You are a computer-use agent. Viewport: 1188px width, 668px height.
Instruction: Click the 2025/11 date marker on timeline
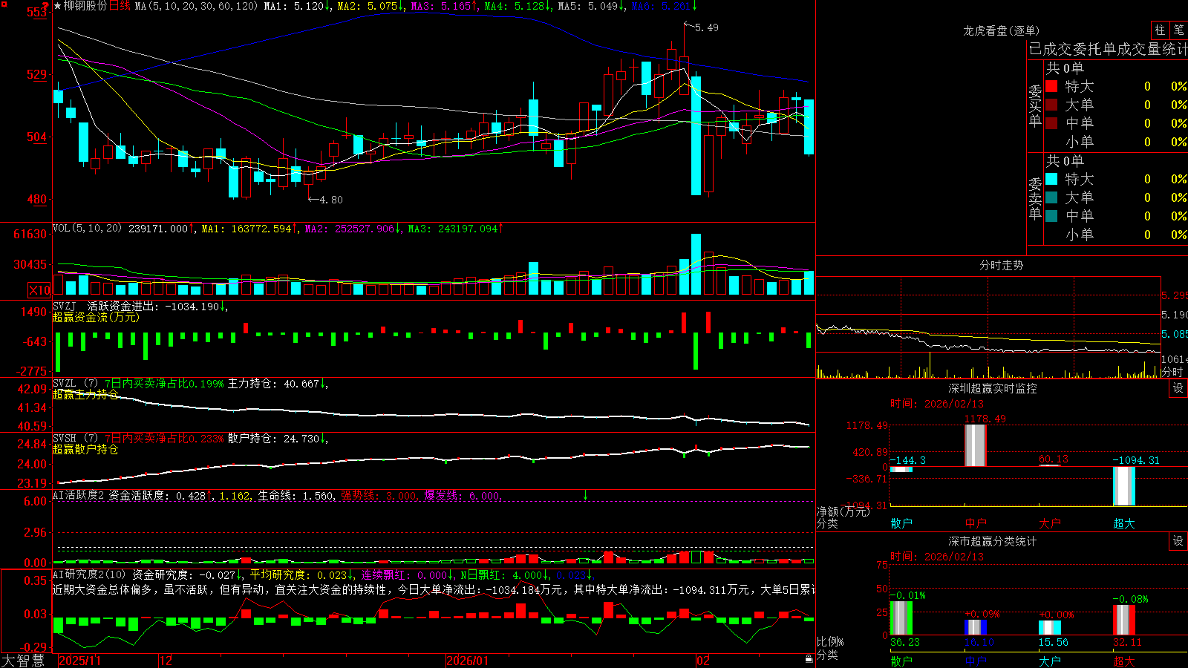pos(79,661)
